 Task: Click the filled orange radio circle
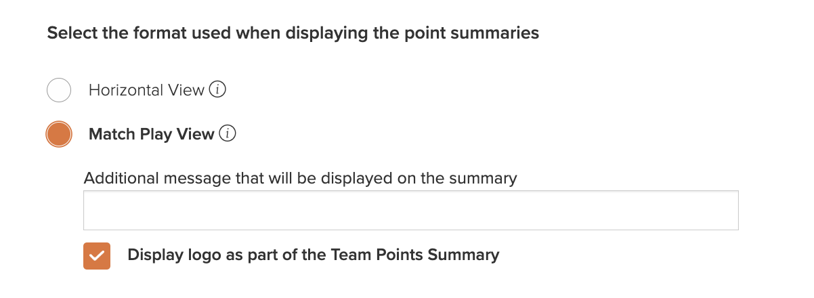pos(59,134)
